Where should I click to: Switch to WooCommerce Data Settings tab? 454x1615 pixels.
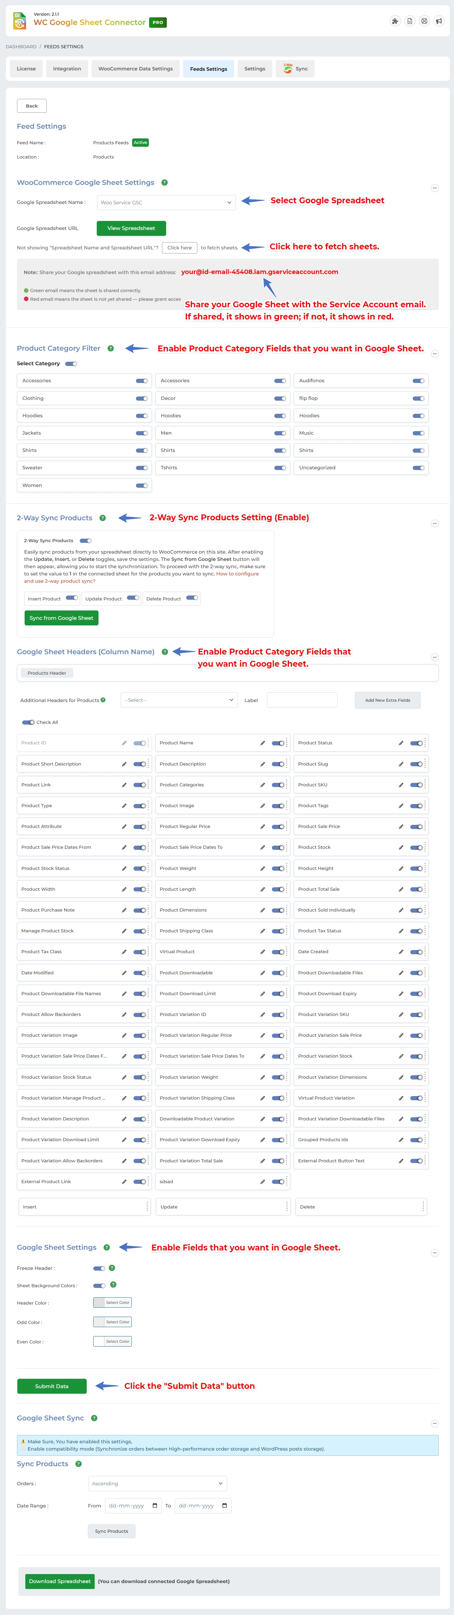(136, 69)
